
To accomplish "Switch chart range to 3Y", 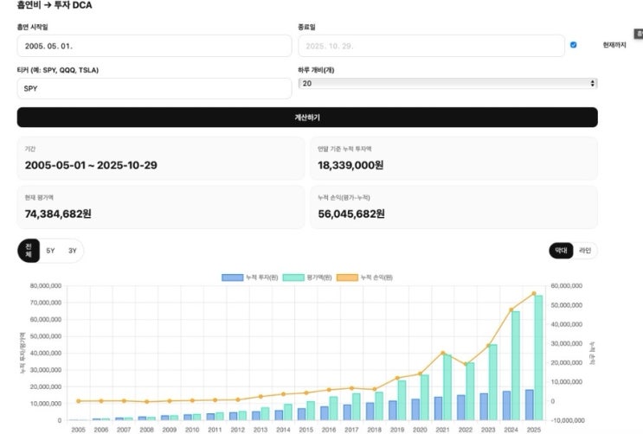I will click(73, 251).
